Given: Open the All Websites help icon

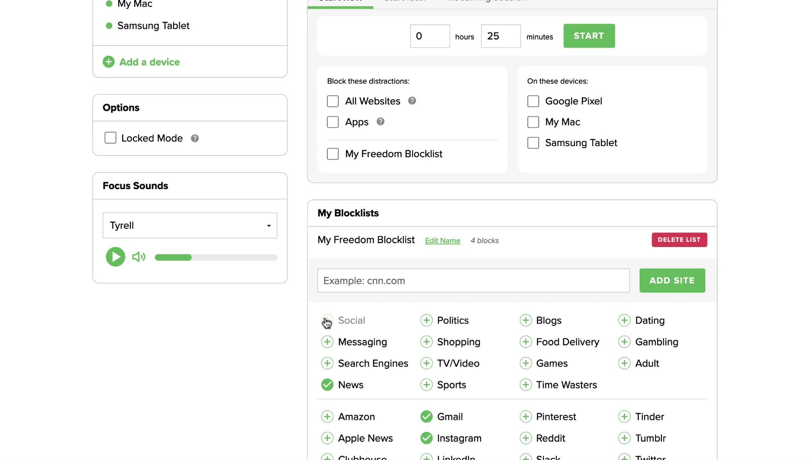Looking at the screenshot, I should point(412,101).
